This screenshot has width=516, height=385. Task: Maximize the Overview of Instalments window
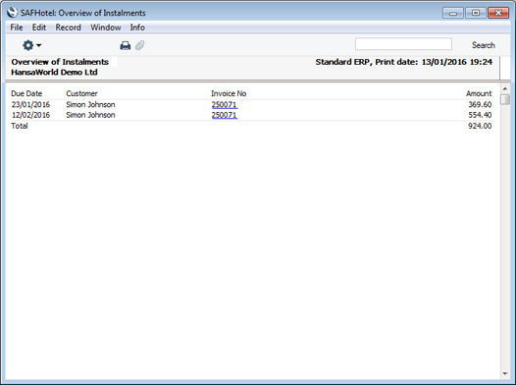[x=476, y=13]
